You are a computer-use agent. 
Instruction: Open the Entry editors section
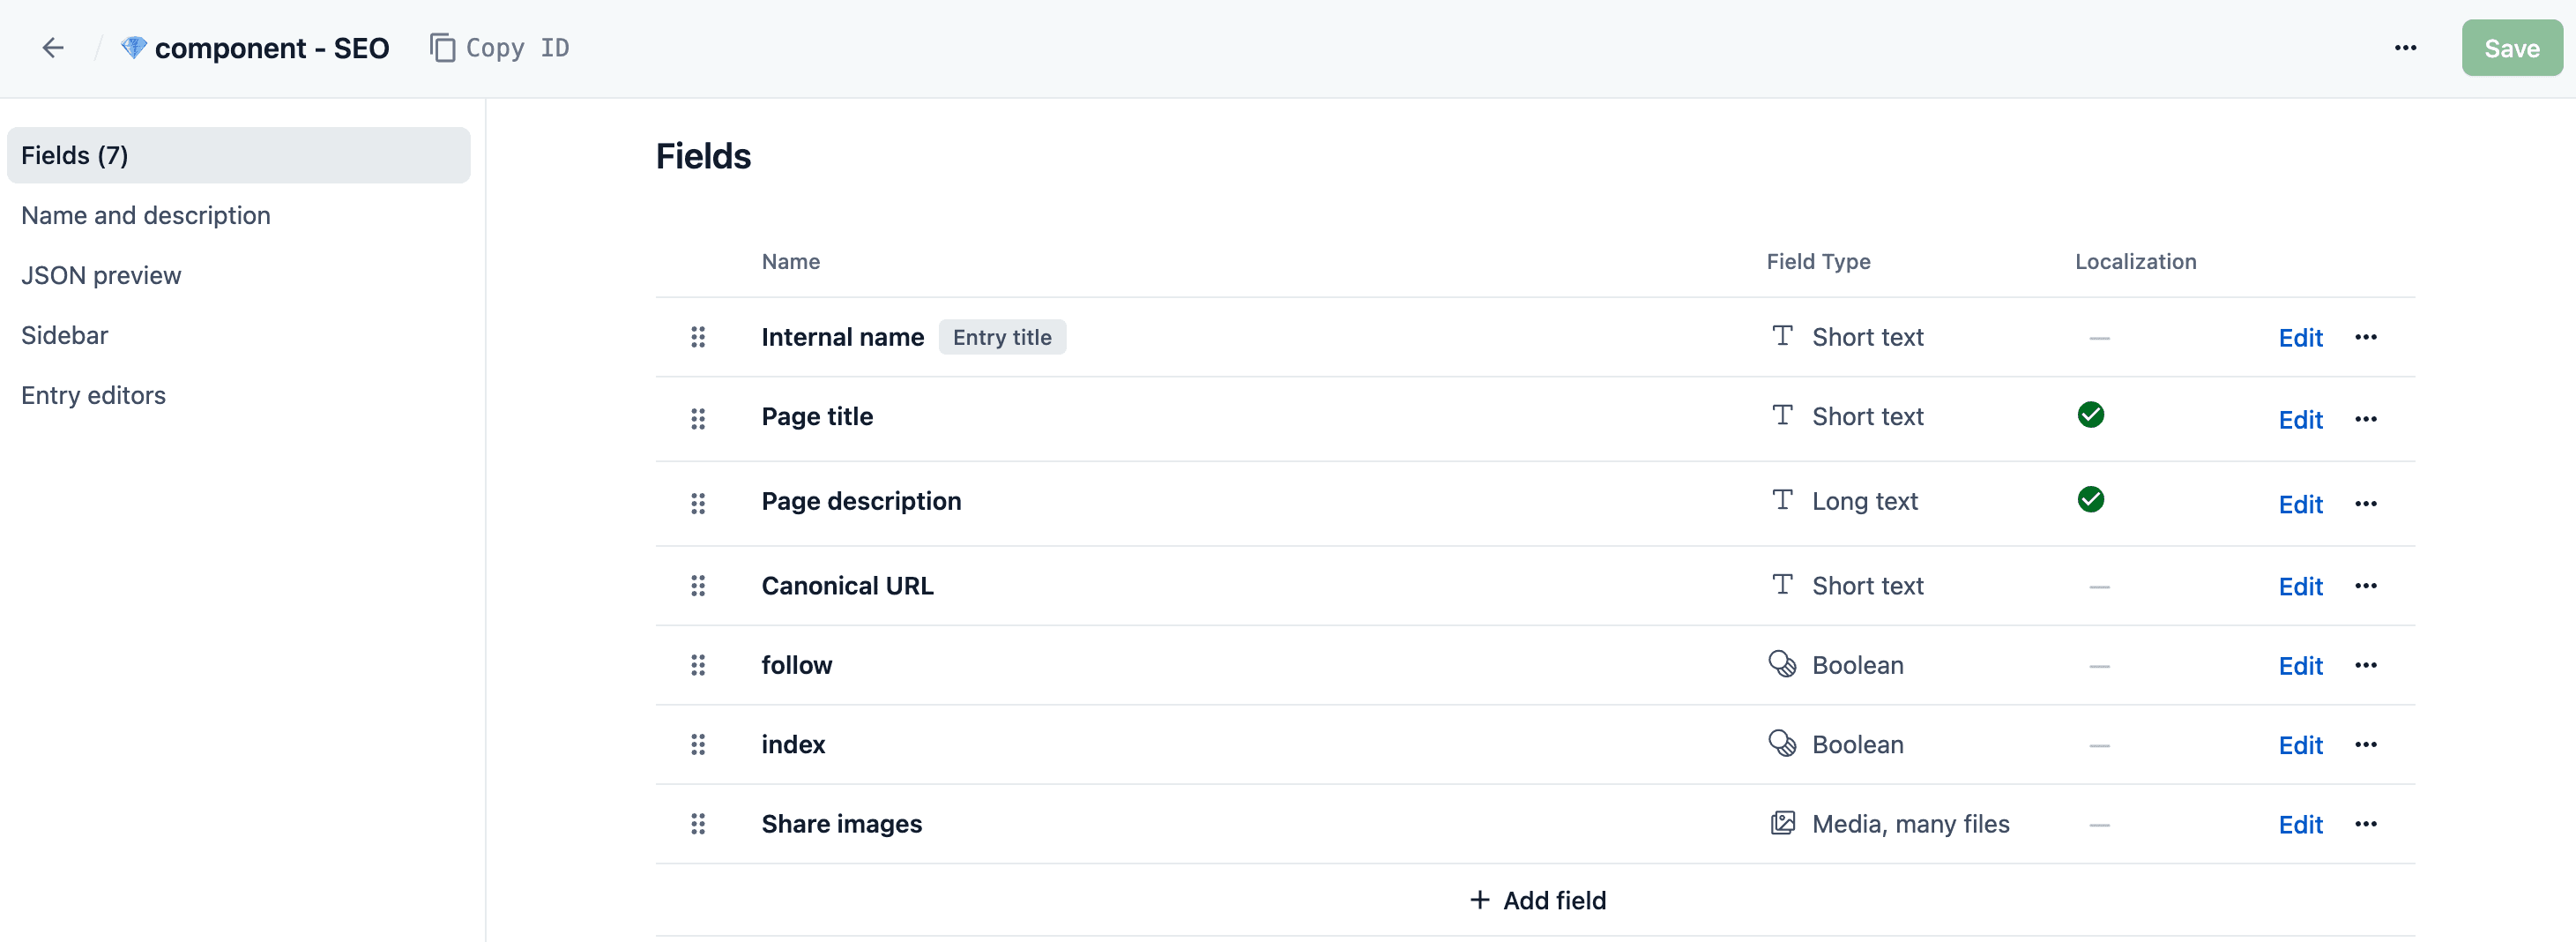(x=93, y=395)
